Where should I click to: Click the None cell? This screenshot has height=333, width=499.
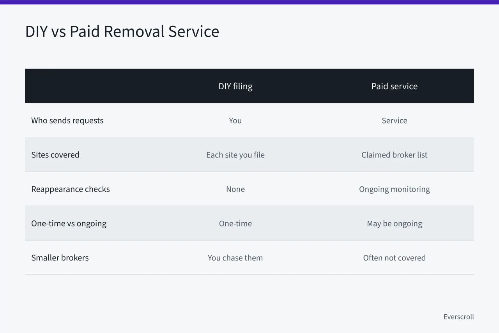pyautogui.click(x=235, y=189)
